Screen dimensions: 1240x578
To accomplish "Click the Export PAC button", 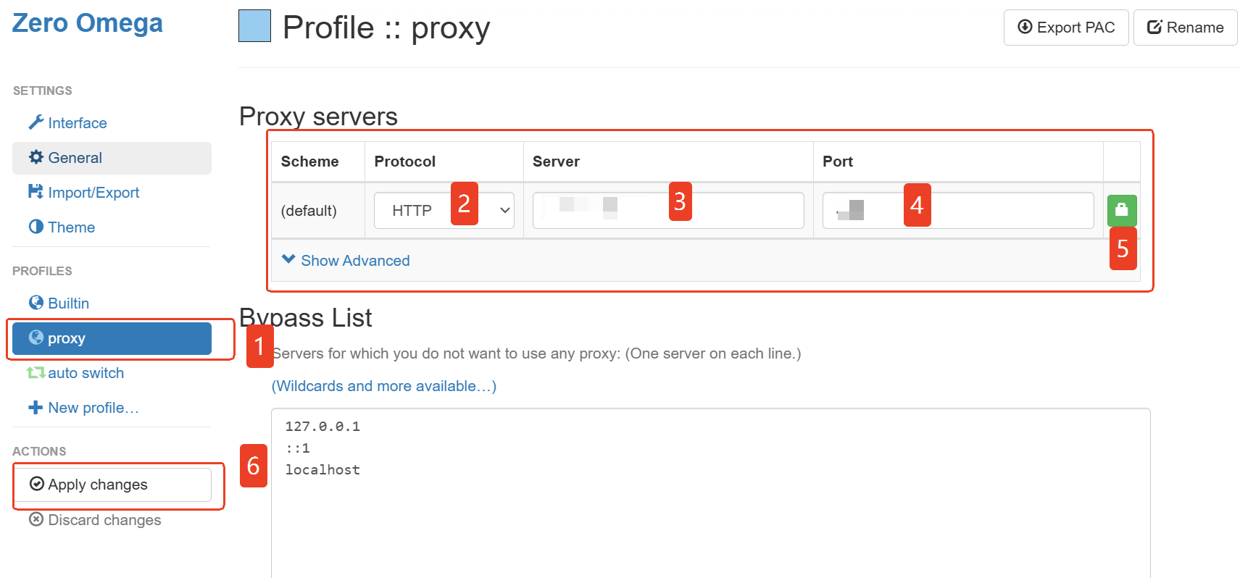I will 1066,28.
